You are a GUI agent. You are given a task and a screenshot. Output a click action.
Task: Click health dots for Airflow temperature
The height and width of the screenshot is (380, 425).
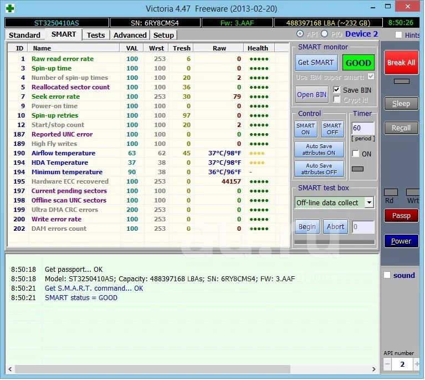coord(257,153)
